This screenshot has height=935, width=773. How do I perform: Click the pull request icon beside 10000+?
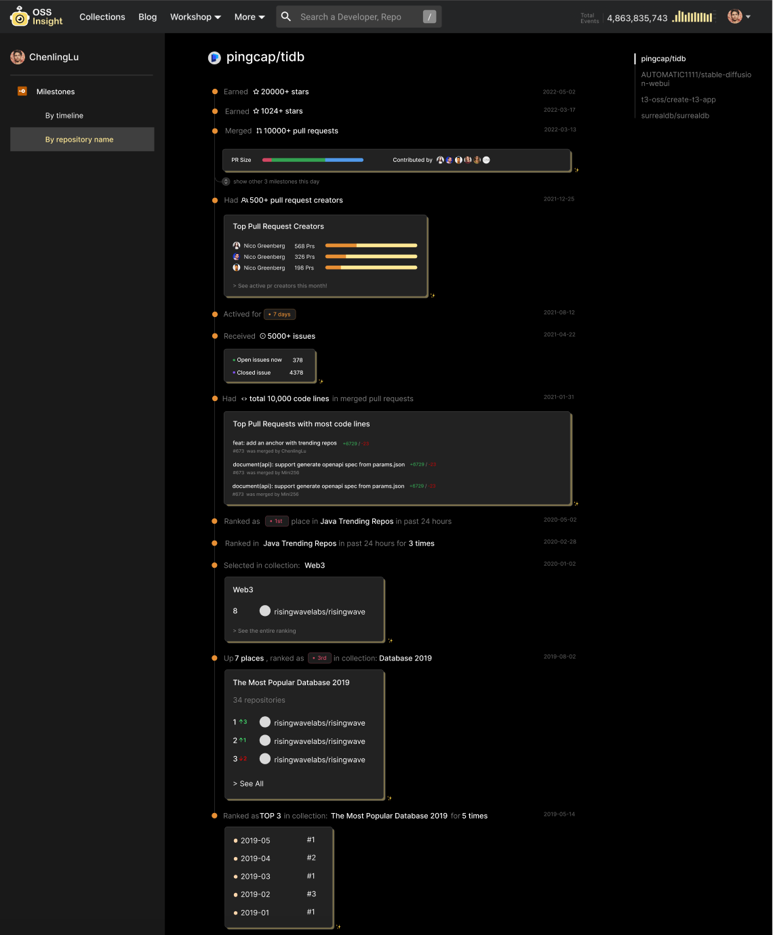pos(259,131)
